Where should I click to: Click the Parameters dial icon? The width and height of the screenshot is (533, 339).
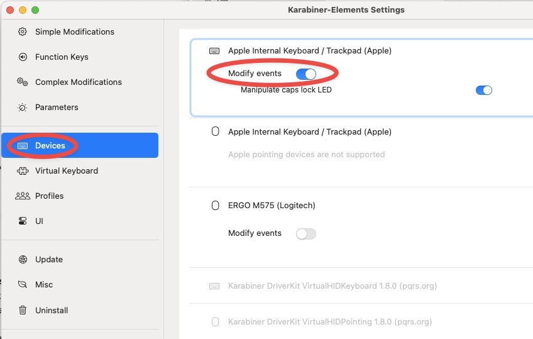pyautogui.click(x=23, y=108)
